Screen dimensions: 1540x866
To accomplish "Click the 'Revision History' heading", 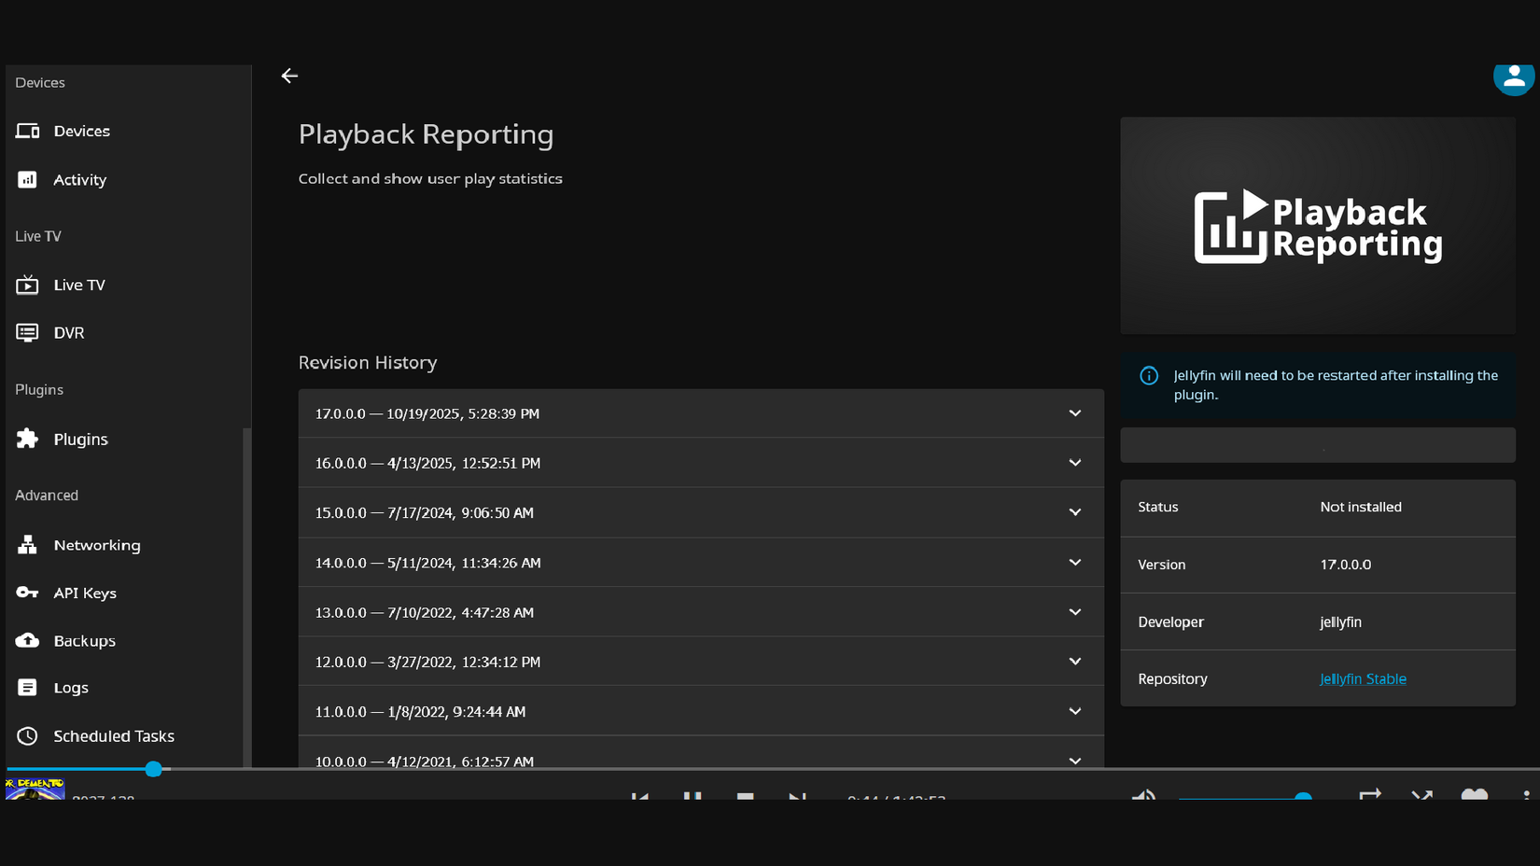I will coord(368,363).
